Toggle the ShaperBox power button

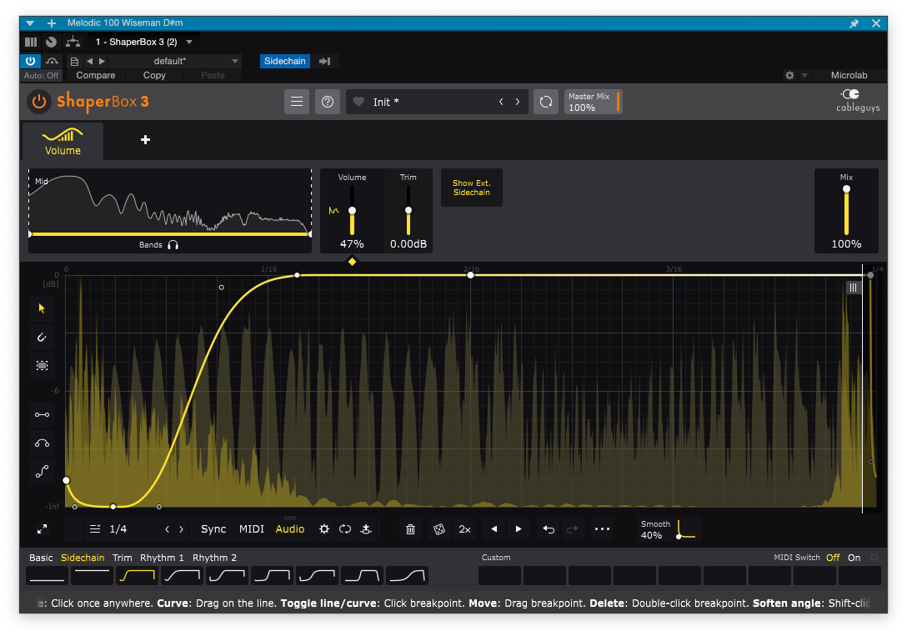pos(38,102)
